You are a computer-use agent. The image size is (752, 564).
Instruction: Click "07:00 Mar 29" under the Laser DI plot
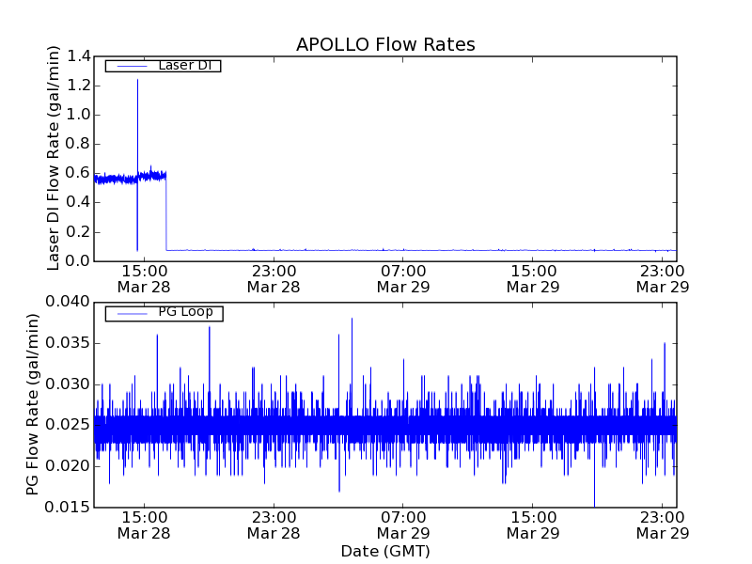[x=403, y=279]
